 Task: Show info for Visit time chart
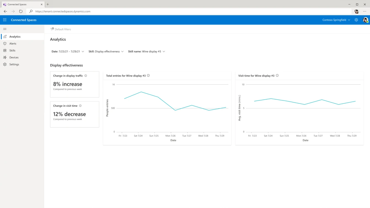277,76
